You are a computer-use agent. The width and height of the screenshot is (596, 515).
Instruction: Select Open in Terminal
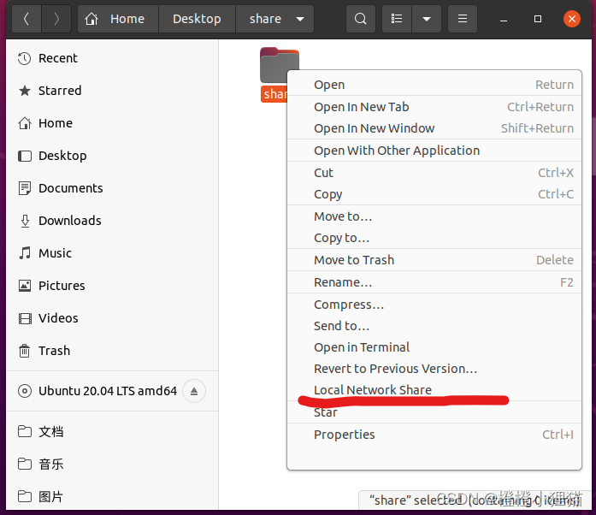coord(434,347)
